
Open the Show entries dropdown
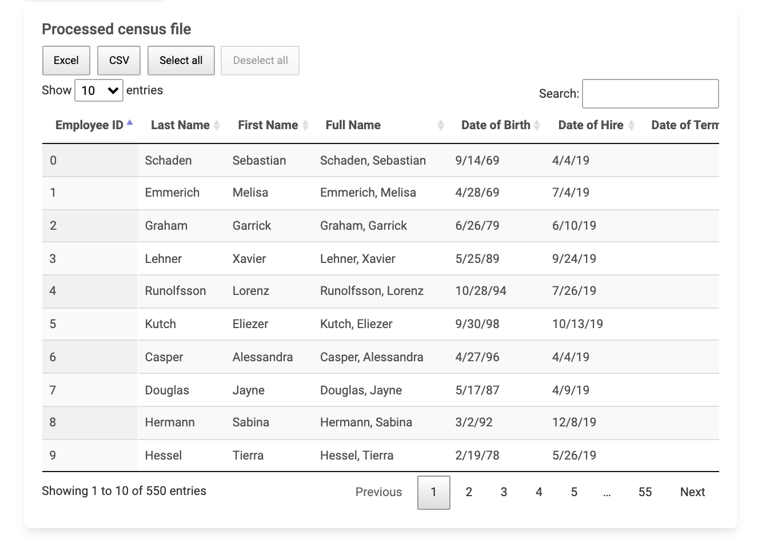click(x=99, y=90)
